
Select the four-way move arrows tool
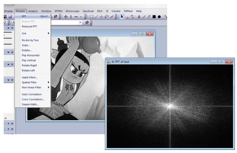click(x=66, y=17)
